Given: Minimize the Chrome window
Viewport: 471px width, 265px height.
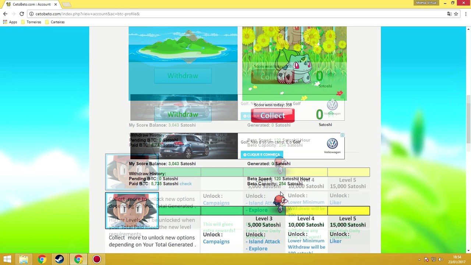Looking at the screenshot, I should (x=445, y=3).
